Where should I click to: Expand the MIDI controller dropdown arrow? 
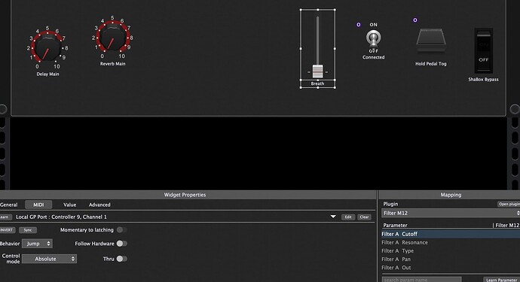click(333, 217)
